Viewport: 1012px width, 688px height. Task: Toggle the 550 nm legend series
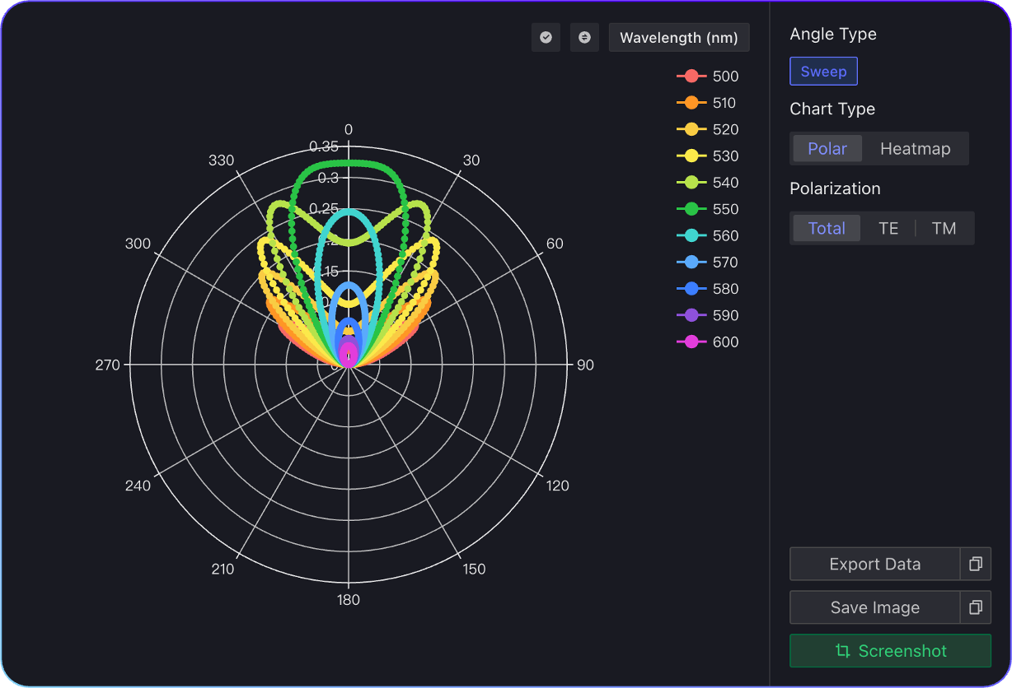coord(708,209)
